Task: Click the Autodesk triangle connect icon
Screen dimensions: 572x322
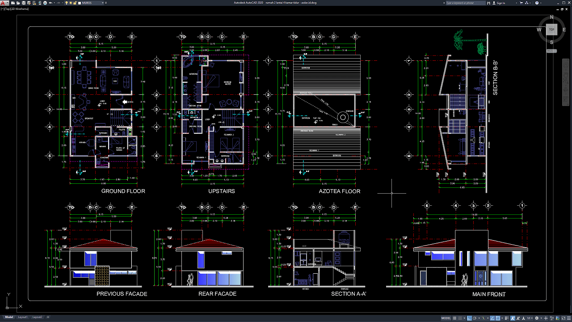Action: pyautogui.click(x=526, y=3)
